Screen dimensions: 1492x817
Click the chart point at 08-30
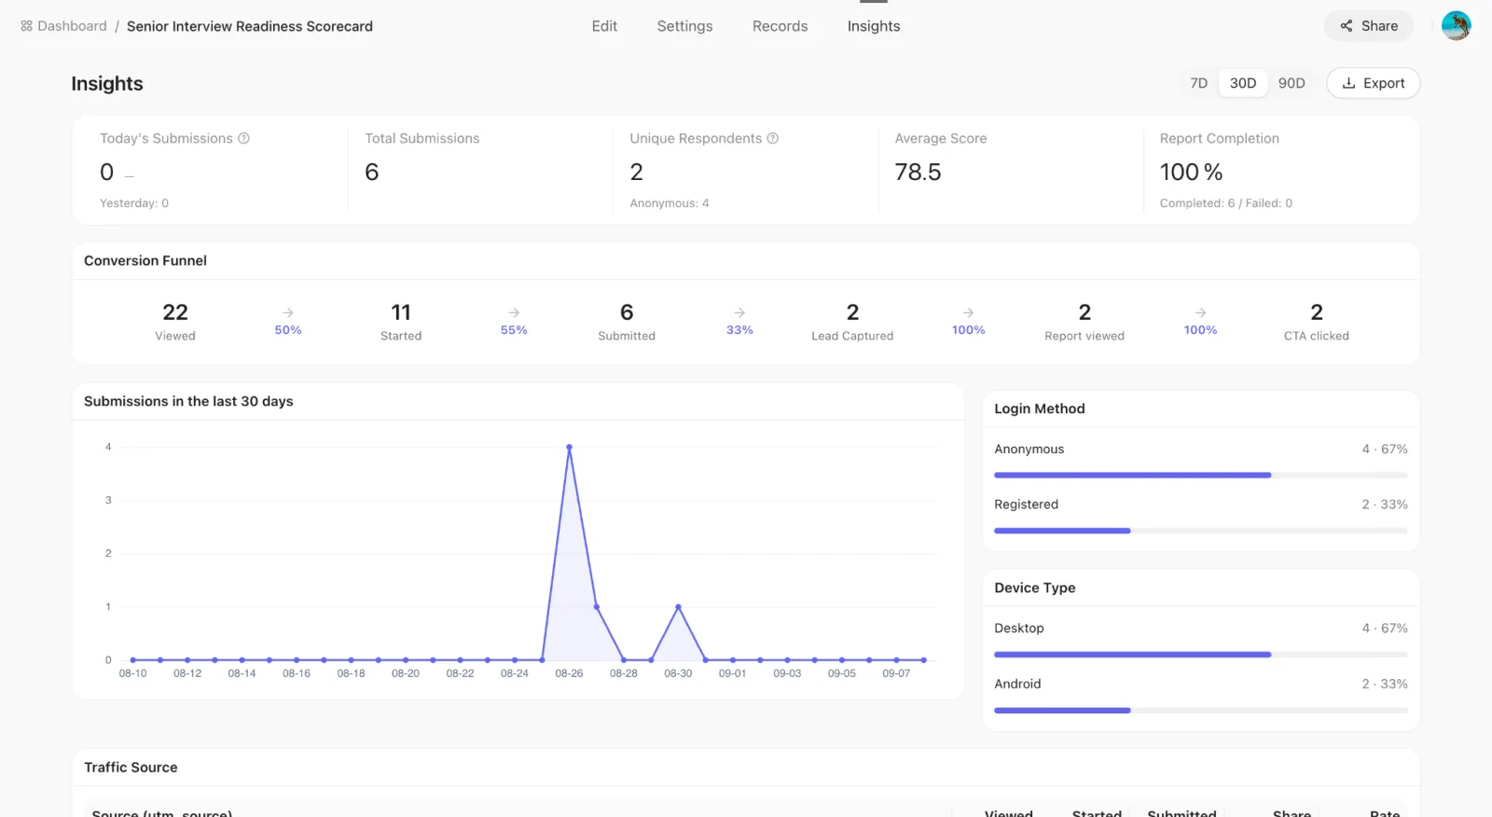pos(678,607)
